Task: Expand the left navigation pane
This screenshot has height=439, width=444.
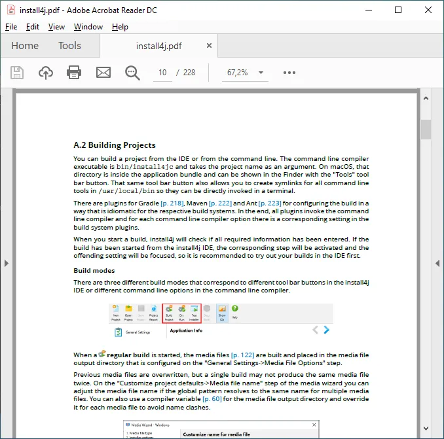Action: click(7, 264)
